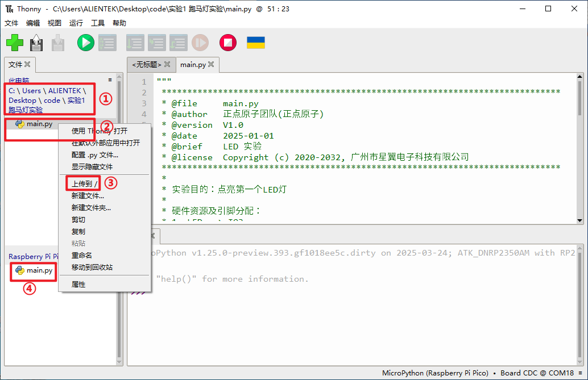Click the files panel scrollbar up arrow
The width and height of the screenshot is (588, 380).
[x=119, y=77]
